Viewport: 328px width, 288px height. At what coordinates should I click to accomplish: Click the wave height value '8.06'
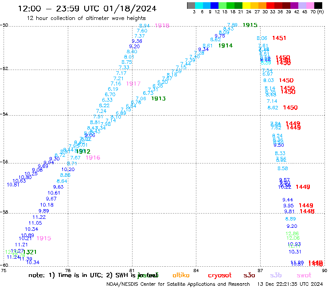click(262, 38)
